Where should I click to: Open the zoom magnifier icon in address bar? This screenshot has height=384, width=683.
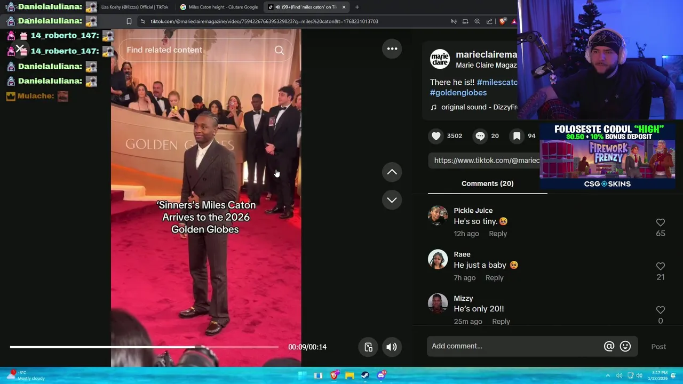point(477,21)
